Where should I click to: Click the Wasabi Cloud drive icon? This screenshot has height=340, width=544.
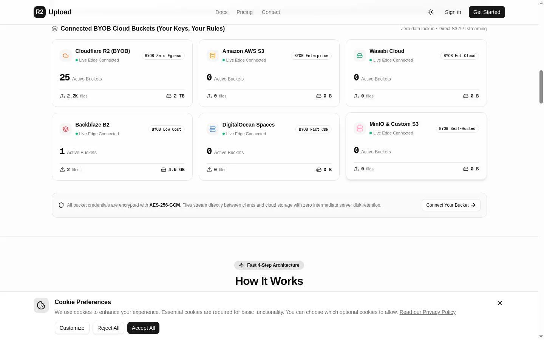pos(360,56)
